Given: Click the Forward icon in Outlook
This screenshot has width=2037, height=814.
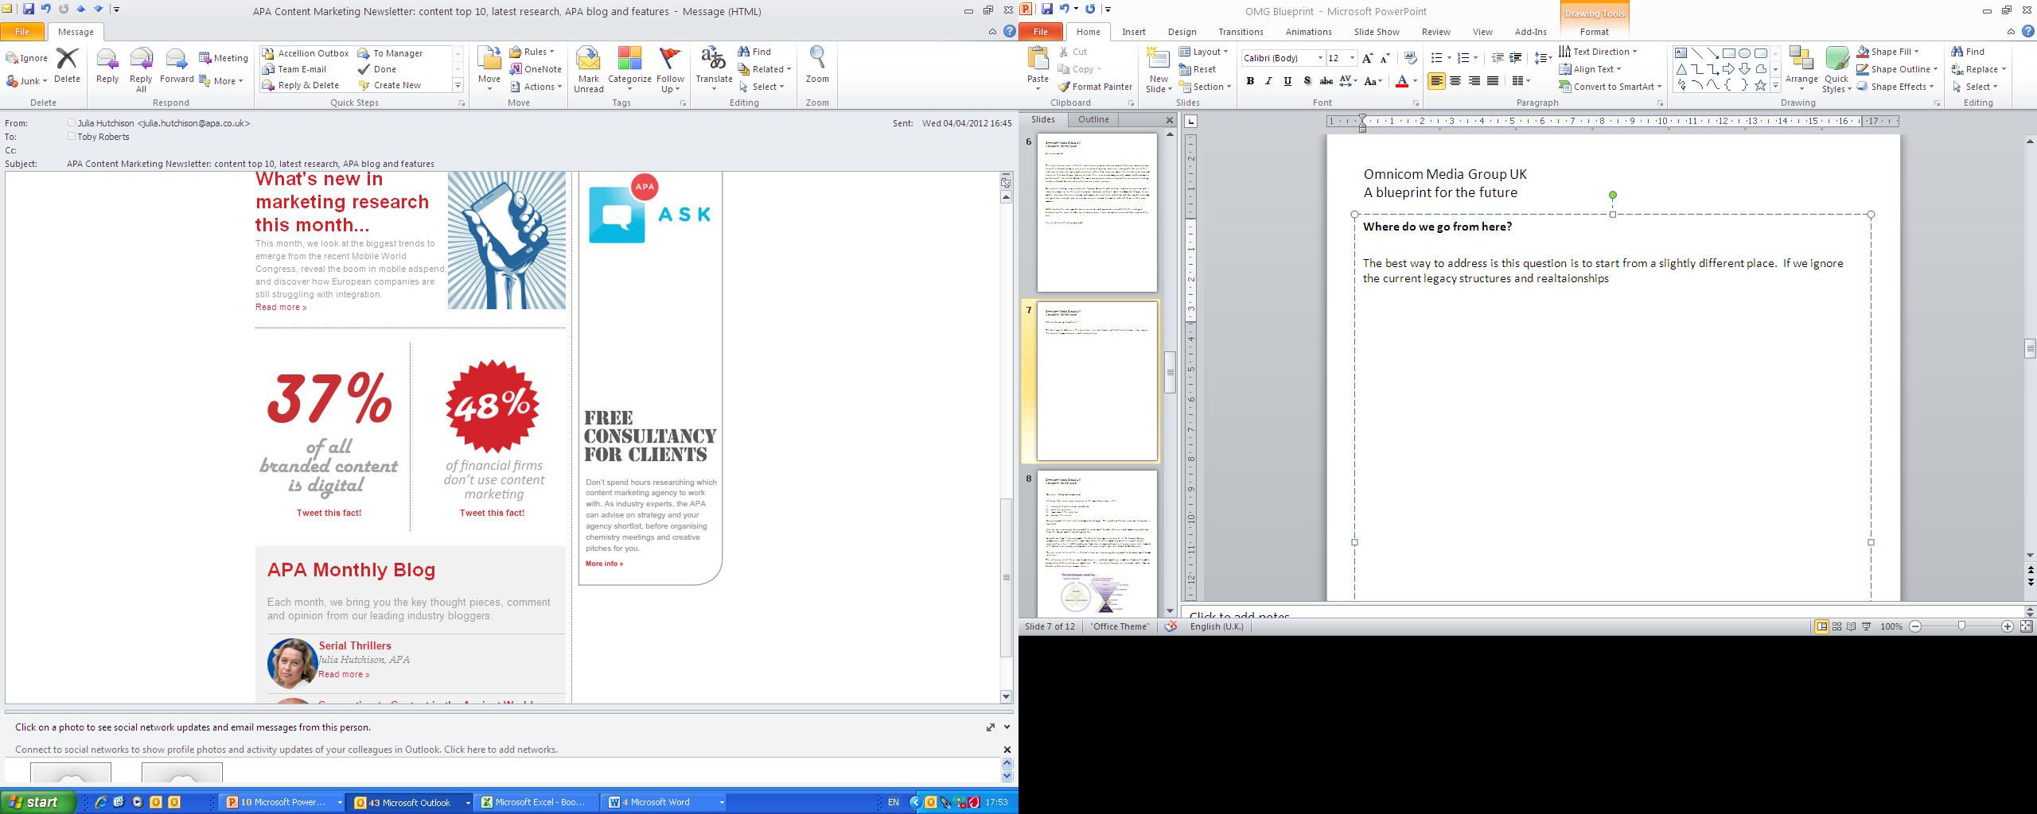Looking at the screenshot, I should tap(176, 60).
